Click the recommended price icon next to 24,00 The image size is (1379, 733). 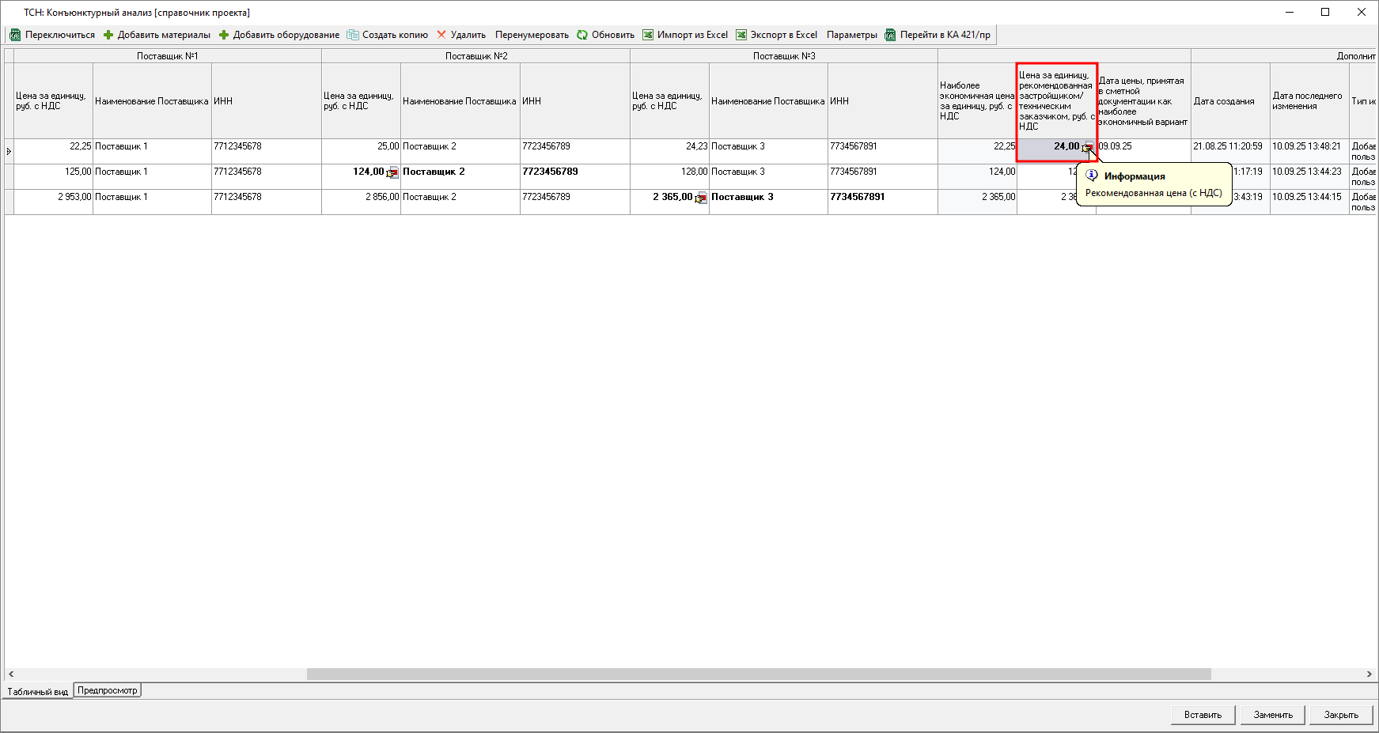click(x=1088, y=147)
